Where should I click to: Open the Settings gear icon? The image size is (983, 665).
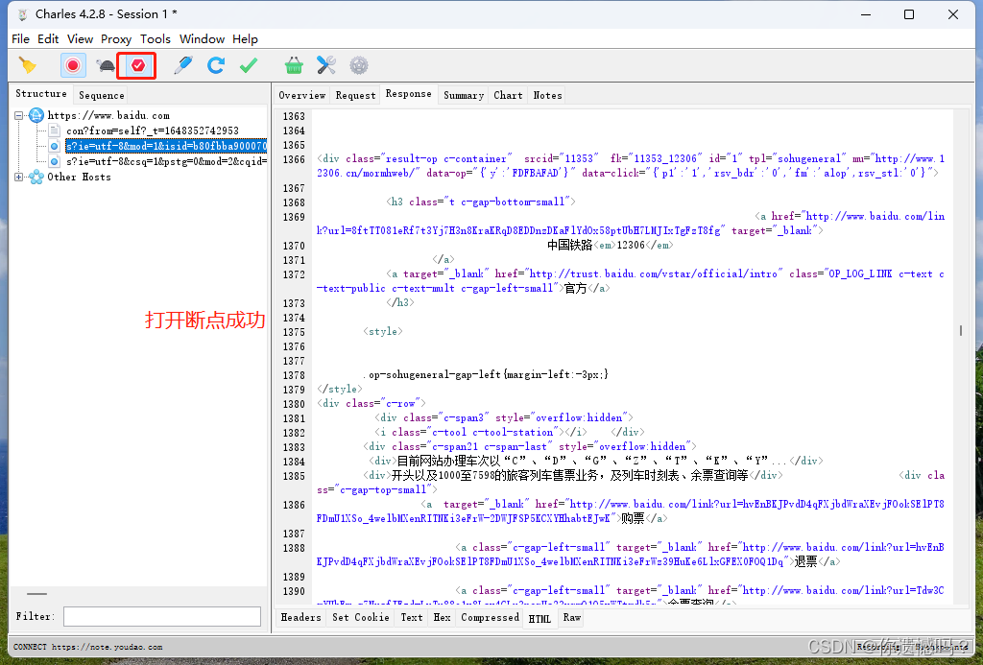point(359,65)
